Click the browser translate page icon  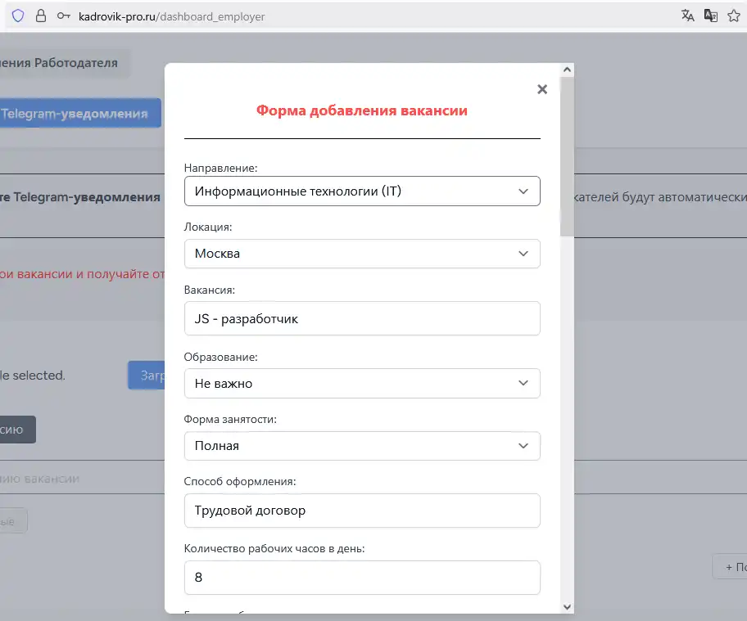688,16
